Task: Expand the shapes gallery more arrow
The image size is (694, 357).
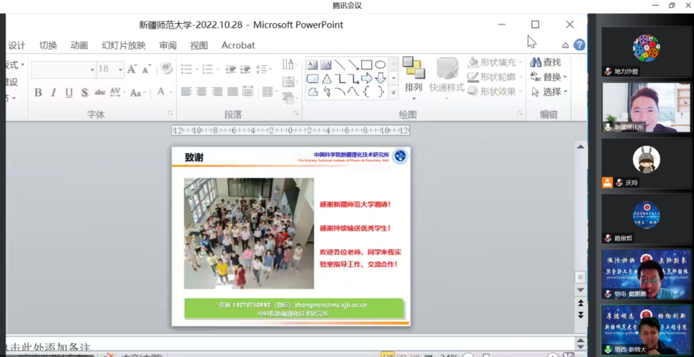Action: point(393,92)
